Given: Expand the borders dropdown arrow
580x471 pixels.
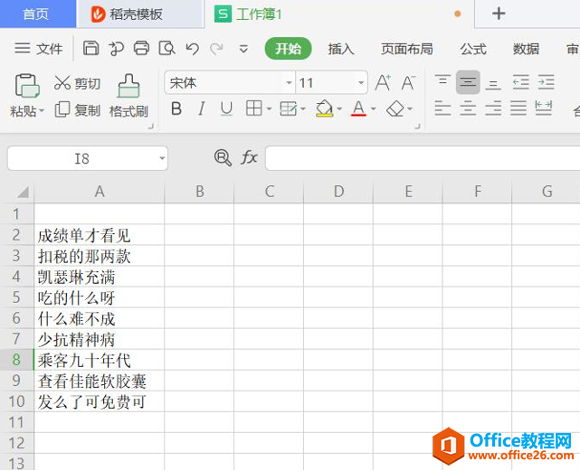Looking at the screenshot, I should (269, 109).
